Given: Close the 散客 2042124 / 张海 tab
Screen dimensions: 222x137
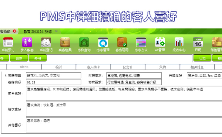Looking at the screenshot, I should (56, 31).
